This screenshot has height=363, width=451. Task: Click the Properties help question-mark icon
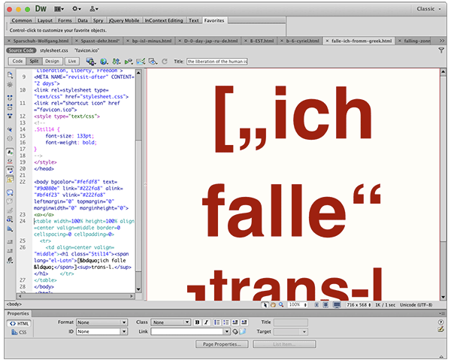tap(440, 322)
